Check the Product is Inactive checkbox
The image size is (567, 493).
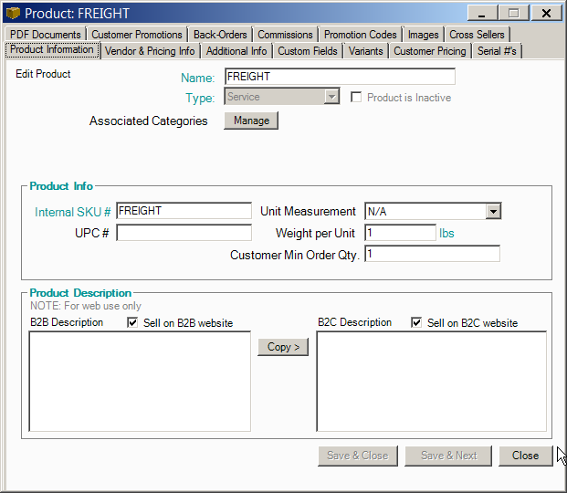click(358, 98)
